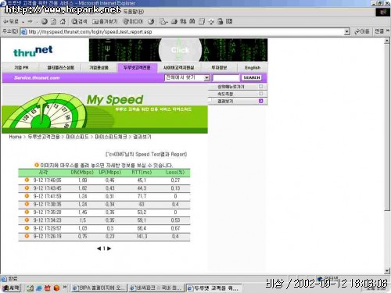The height and width of the screenshot is (293, 391).
Task: Switch to the 두루넷 고객을 위 taskbar window
Action: pos(213,288)
